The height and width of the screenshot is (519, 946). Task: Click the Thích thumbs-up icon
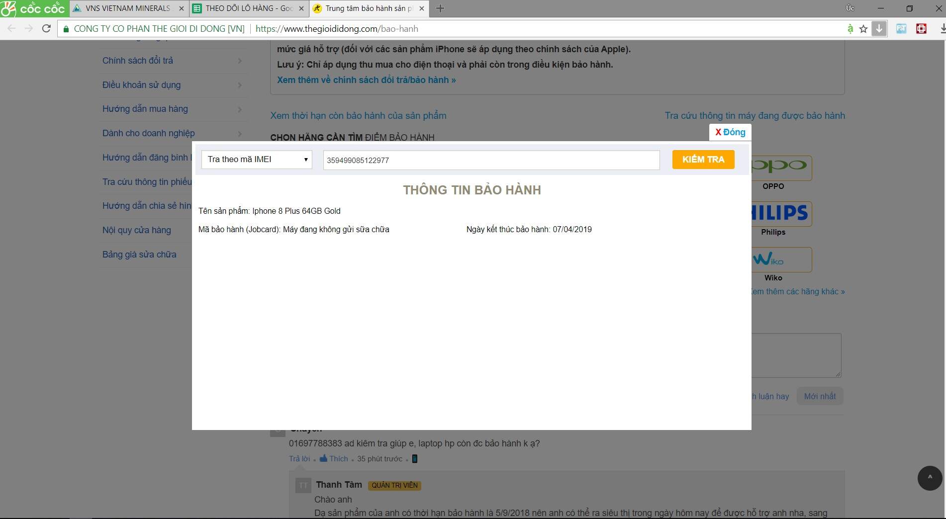coord(323,458)
